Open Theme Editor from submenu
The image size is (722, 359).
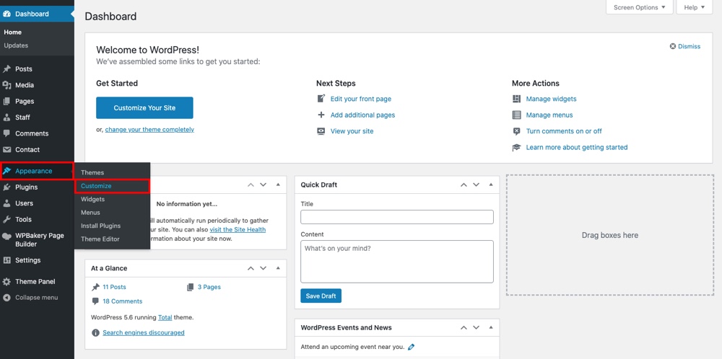[x=100, y=239]
